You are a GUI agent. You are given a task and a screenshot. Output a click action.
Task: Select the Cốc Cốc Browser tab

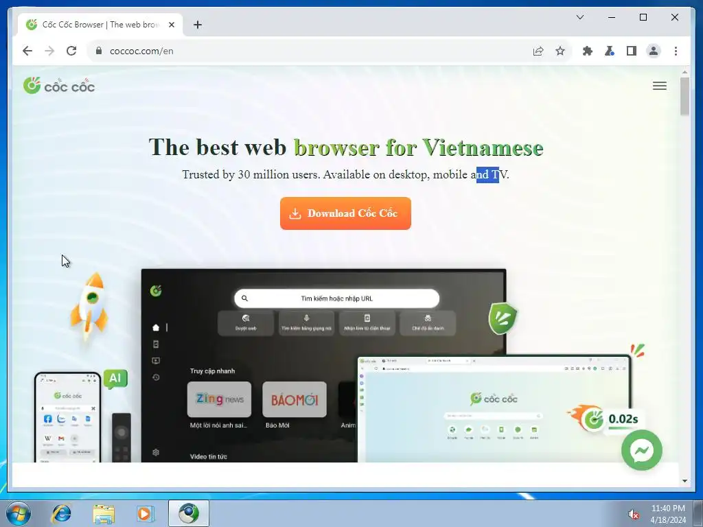(100, 25)
